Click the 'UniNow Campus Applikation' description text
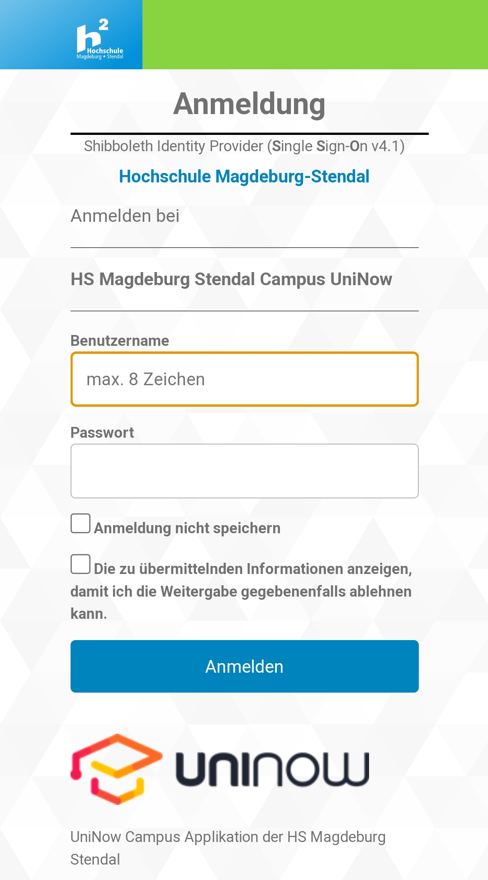 pyautogui.click(x=227, y=837)
